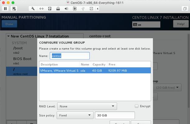Click the Free column header

(129, 64)
